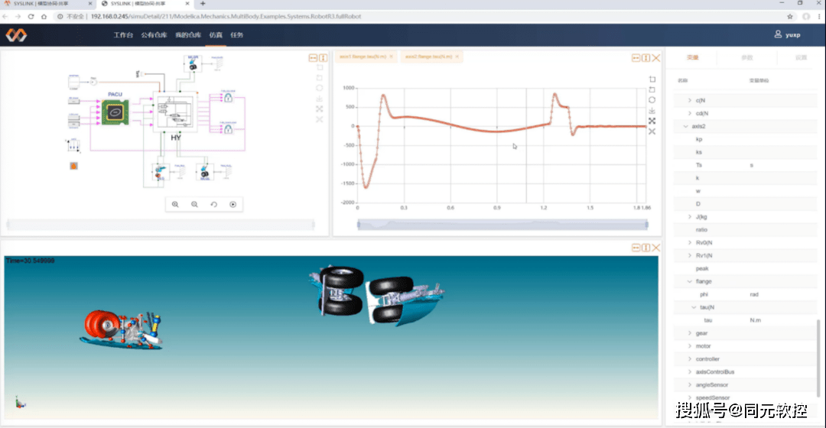The image size is (826, 428).
Task: Expand the 3D animation panel horizontally
Action: point(636,248)
